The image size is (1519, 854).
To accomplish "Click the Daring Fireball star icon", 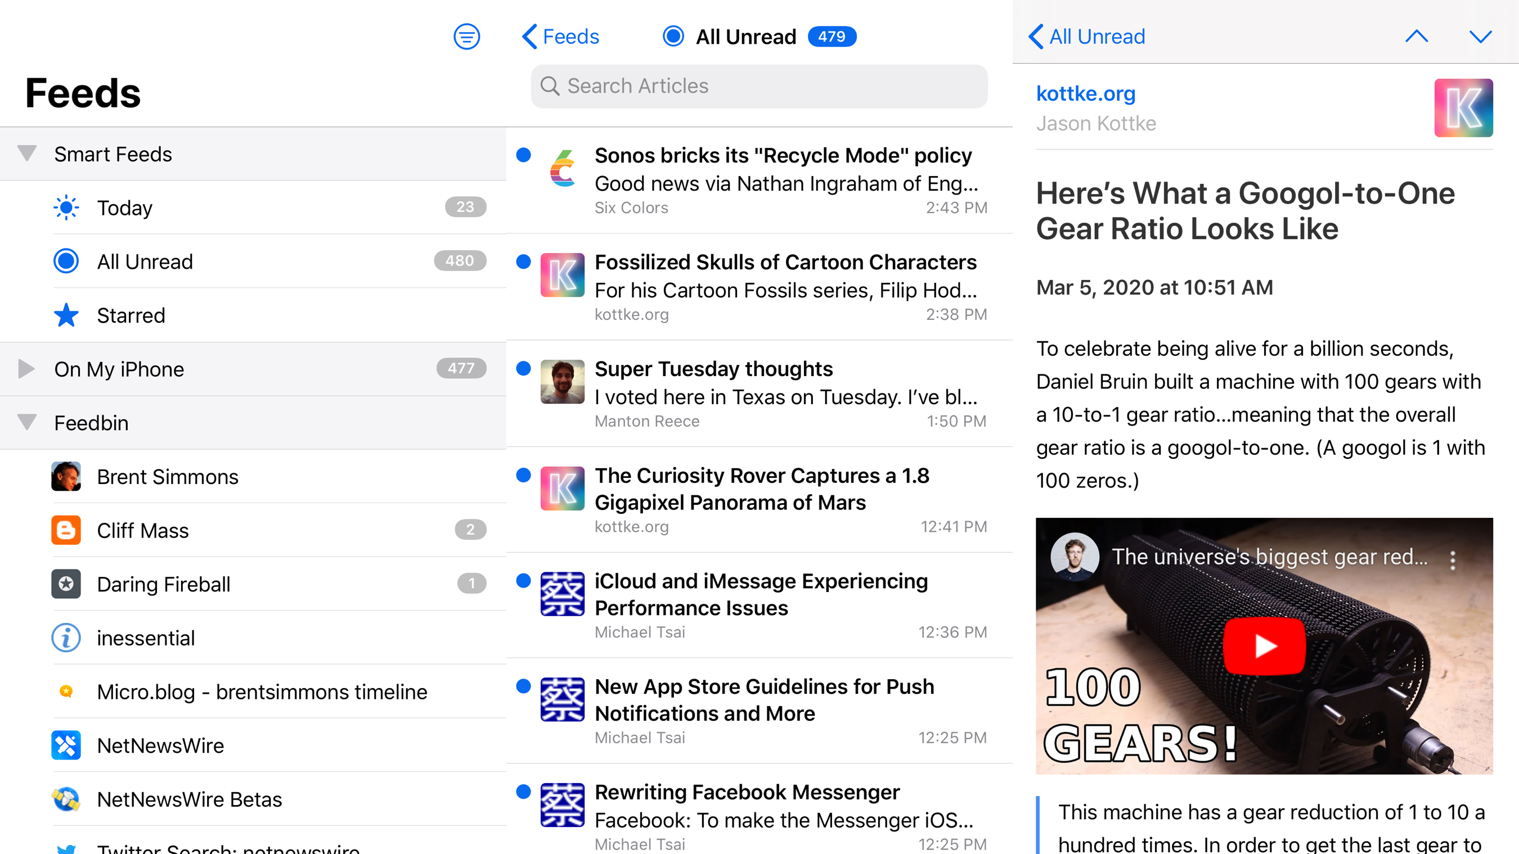I will [66, 584].
